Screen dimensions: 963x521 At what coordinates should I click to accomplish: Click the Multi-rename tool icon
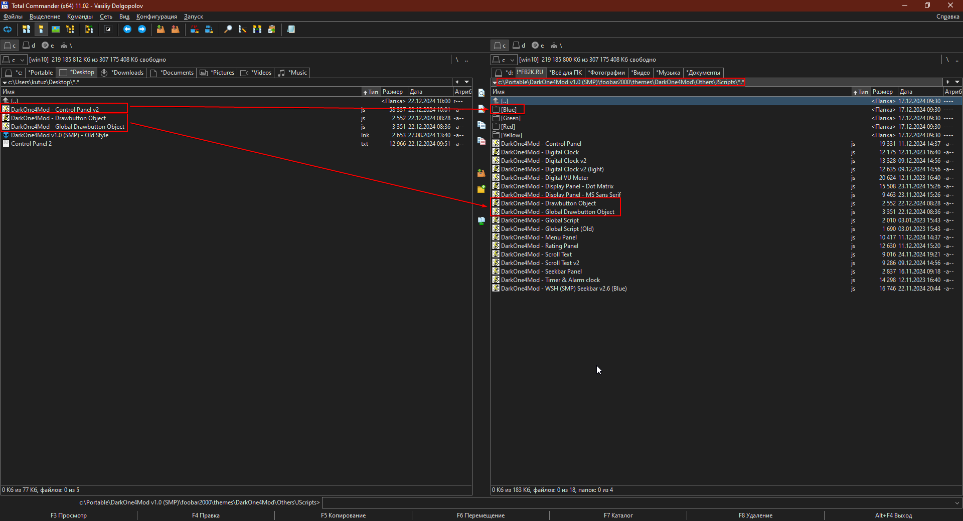pos(242,30)
